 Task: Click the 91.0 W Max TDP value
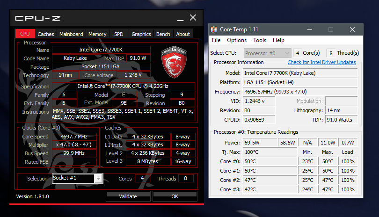[138, 58]
